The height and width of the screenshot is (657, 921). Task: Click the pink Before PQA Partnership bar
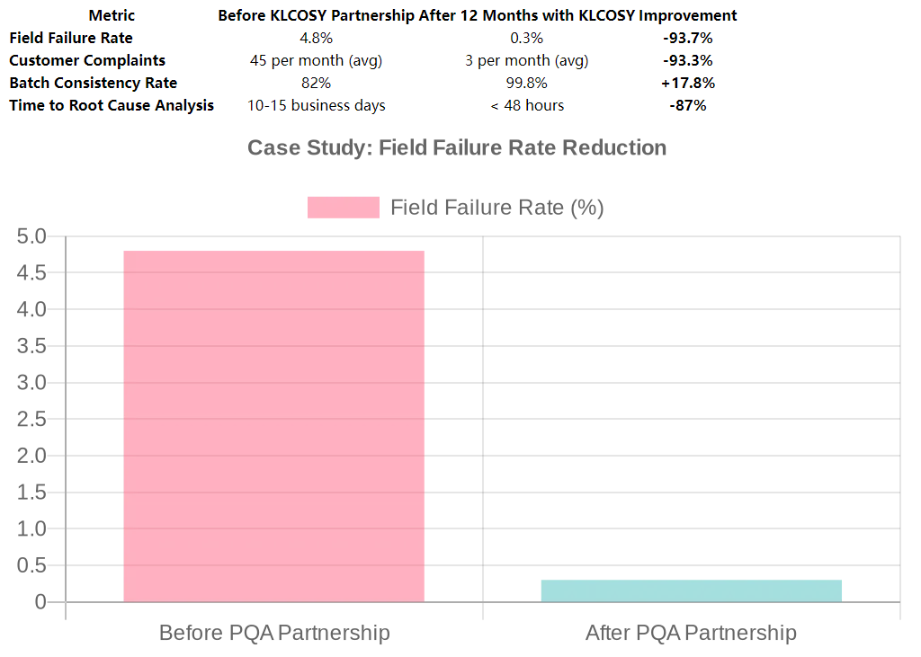point(273,426)
